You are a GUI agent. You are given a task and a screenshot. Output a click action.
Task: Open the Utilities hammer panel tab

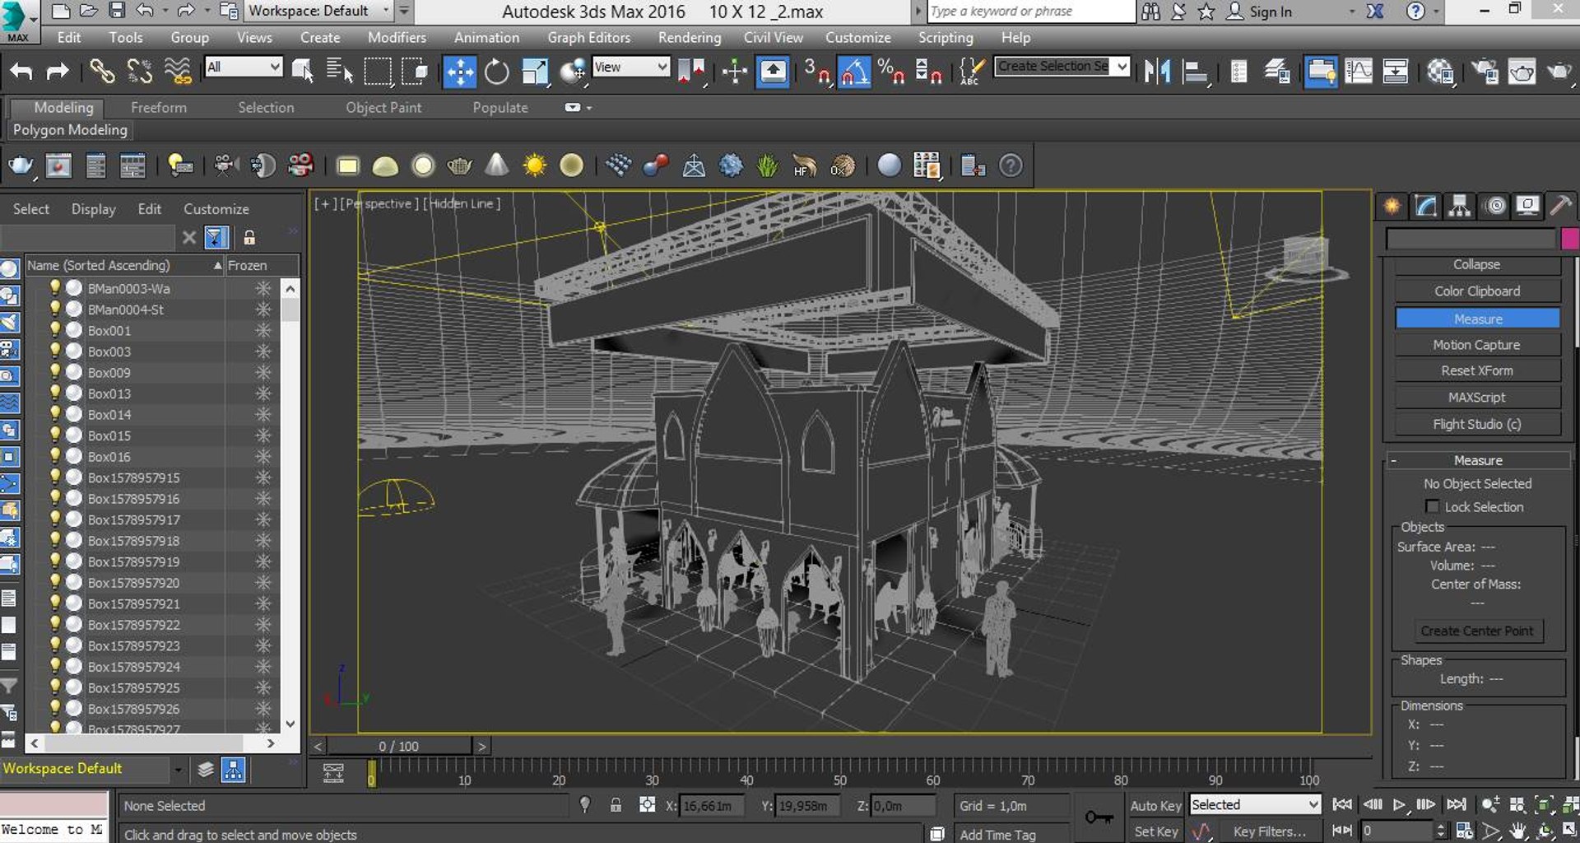[1559, 205]
